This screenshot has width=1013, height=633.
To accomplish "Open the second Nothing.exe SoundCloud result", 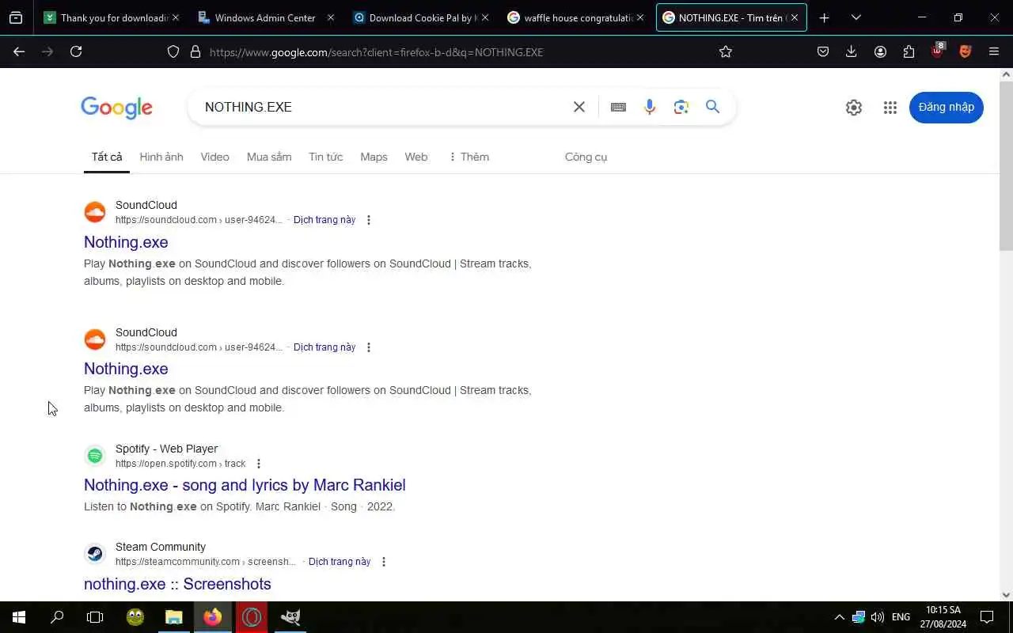I will tap(126, 369).
